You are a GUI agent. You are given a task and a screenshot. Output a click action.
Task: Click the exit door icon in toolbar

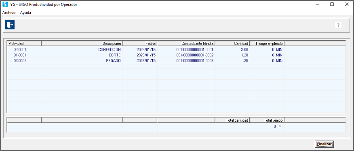coord(10,25)
